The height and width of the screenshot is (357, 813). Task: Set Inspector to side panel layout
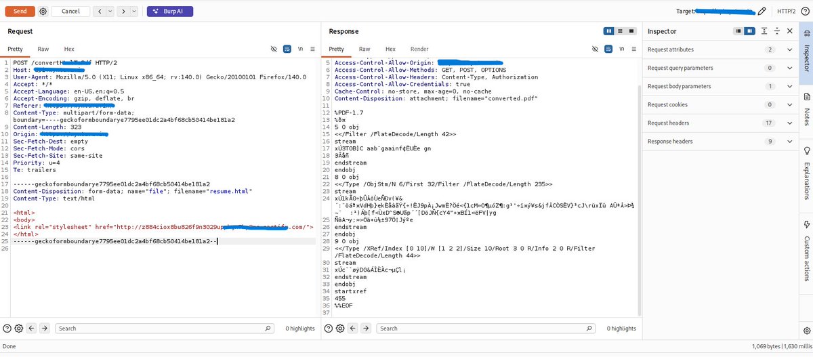[749, 31]
